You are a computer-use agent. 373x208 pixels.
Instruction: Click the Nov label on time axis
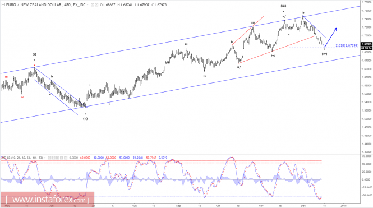point(261,206)
